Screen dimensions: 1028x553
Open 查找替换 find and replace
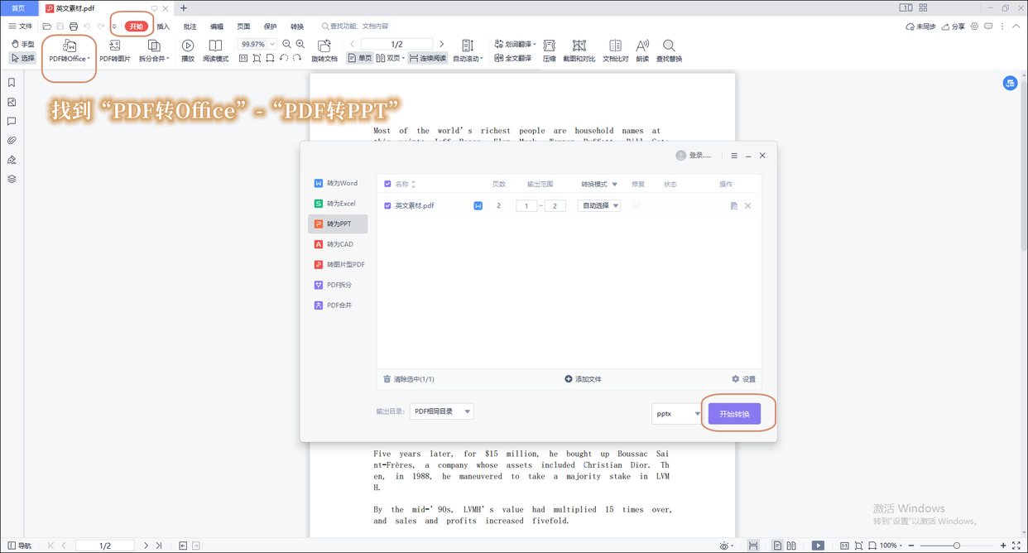[669, 51]
